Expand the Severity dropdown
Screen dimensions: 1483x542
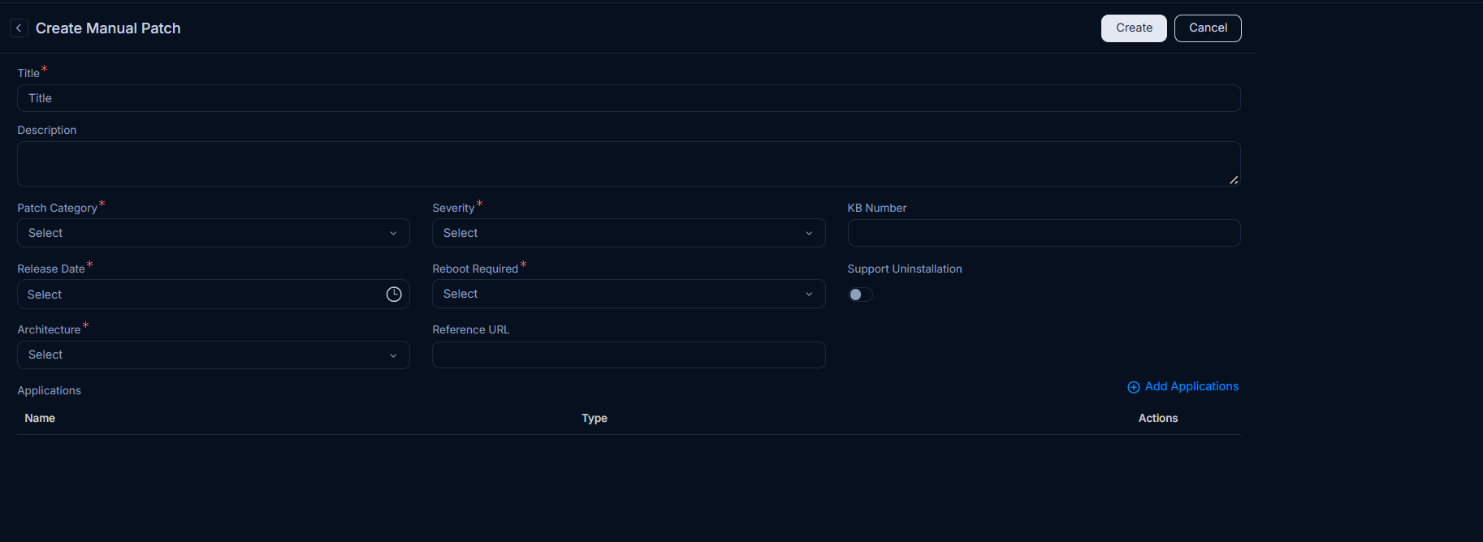(629, 233)
